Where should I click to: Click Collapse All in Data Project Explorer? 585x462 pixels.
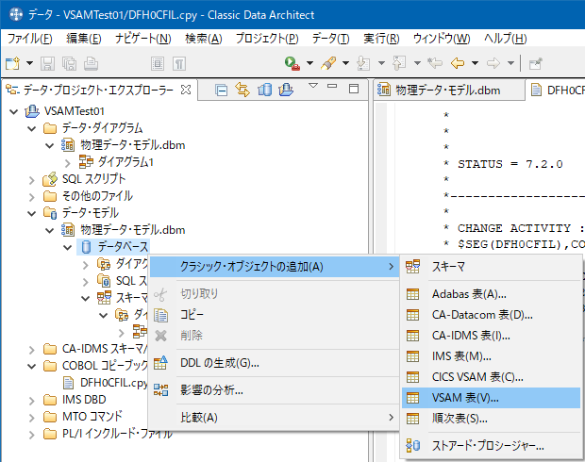(x=221, y=90)
